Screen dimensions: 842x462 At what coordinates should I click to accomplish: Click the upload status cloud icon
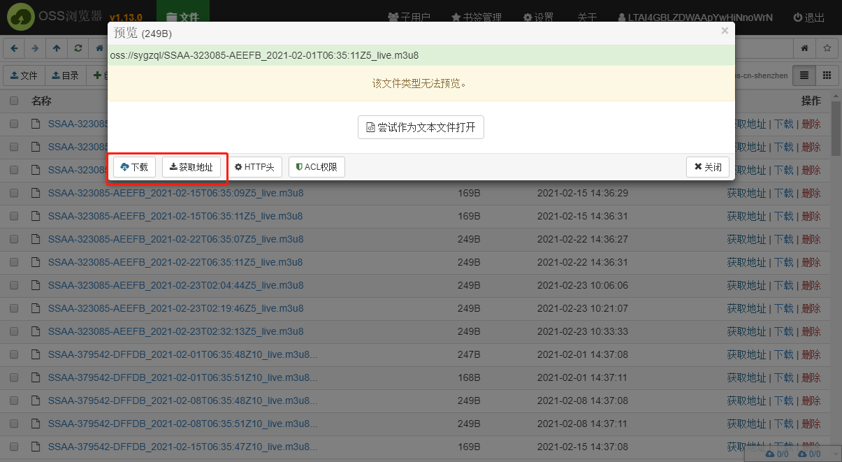point(769,454)
